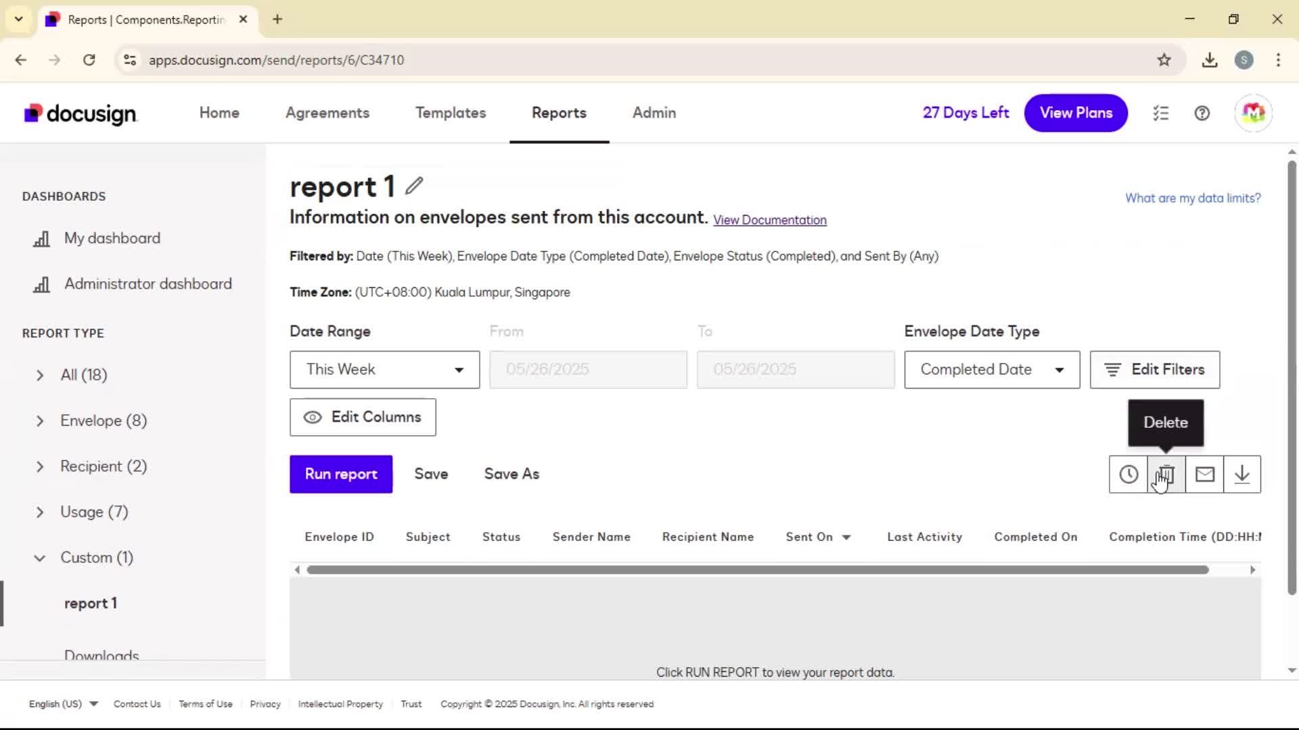Click the Recipient Name column header
Screen dimensions: 1299x730
pyautogui.click(x=708, y=537)
